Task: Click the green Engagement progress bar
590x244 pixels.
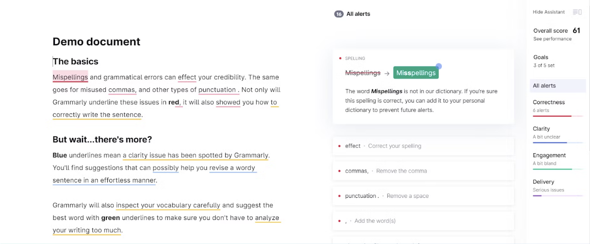Action: click(x=558, y=169)
